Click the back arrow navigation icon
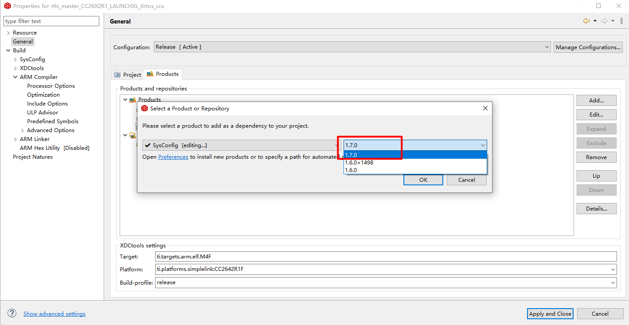Viewport: 629px width, 325px height. [586, 21]
